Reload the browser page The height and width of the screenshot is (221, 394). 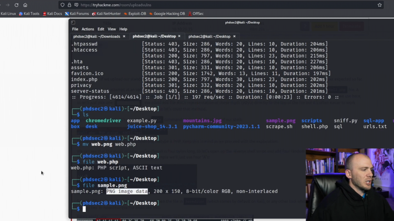tap(16, 5)
